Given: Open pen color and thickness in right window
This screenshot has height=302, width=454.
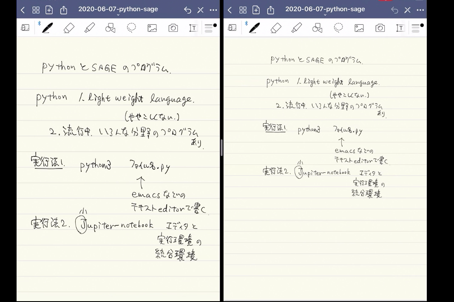Looking at the screenshot, I should [x=417, y=28].
